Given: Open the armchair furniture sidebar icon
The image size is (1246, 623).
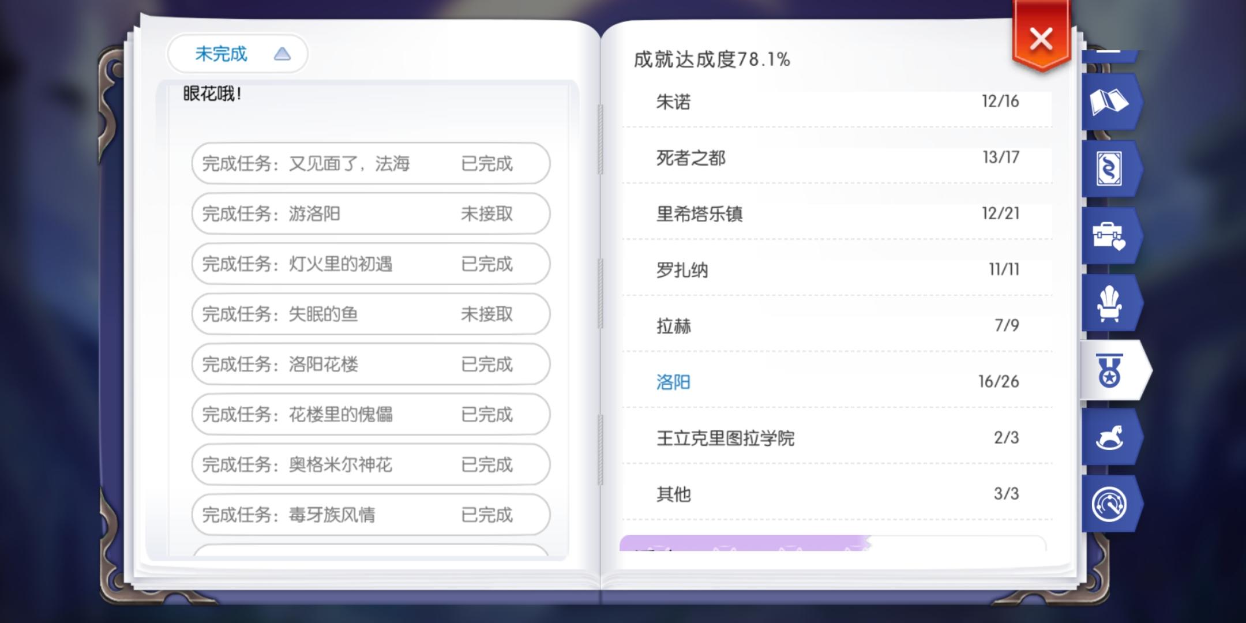Looking at the screenshot, I should pyautogui.click(x=1109, y=303).
